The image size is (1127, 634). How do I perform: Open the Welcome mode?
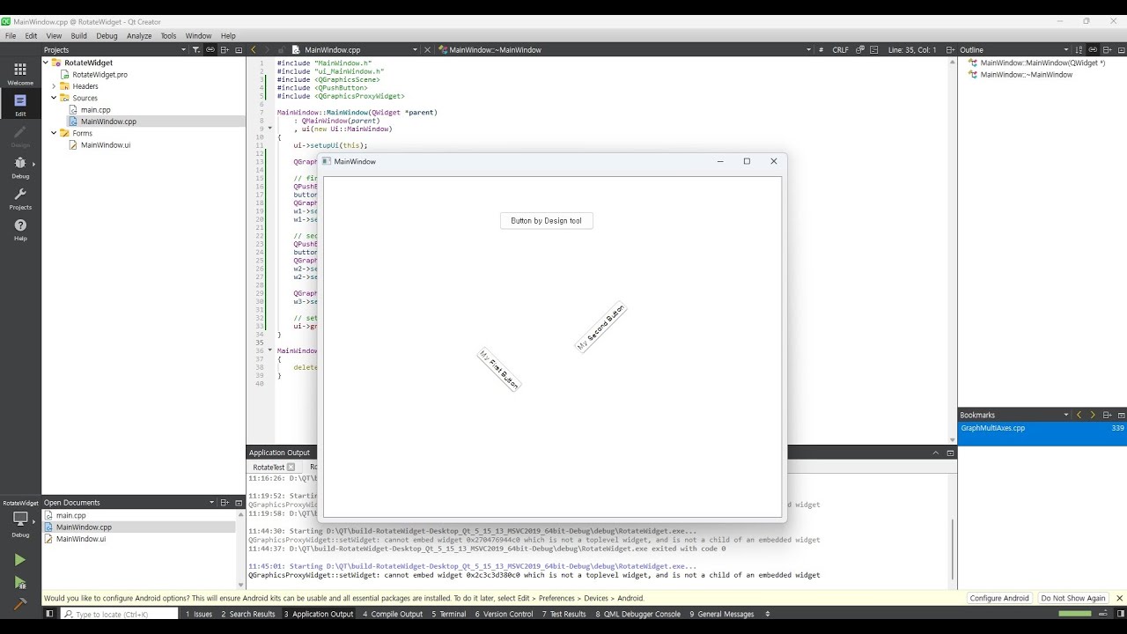click(20, 73)
